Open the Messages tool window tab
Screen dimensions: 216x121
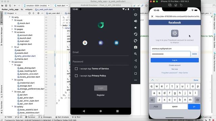click(45, 117)
